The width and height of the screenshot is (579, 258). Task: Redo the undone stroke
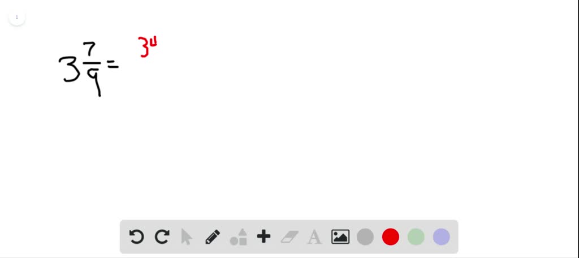tap(162, 237)
